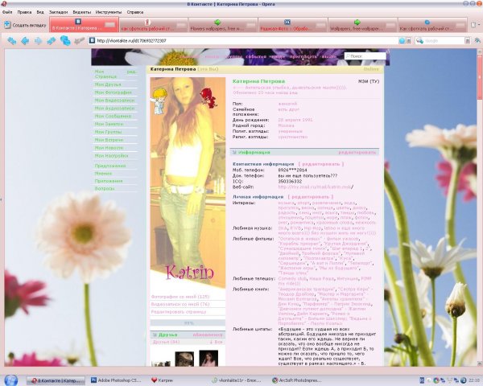
Task: Click the taskbar clock showing 22:10
Action: 474,380
